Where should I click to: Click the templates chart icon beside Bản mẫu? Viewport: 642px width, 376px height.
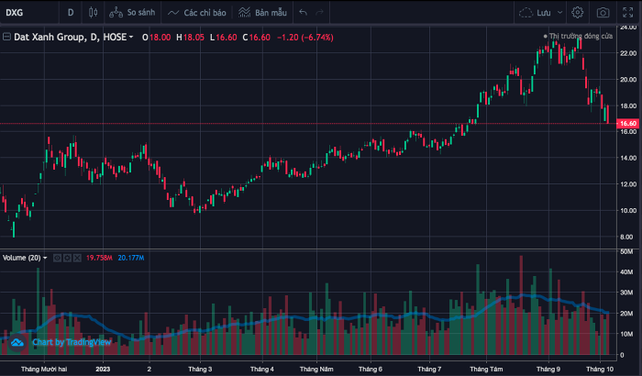click(245, 13)
